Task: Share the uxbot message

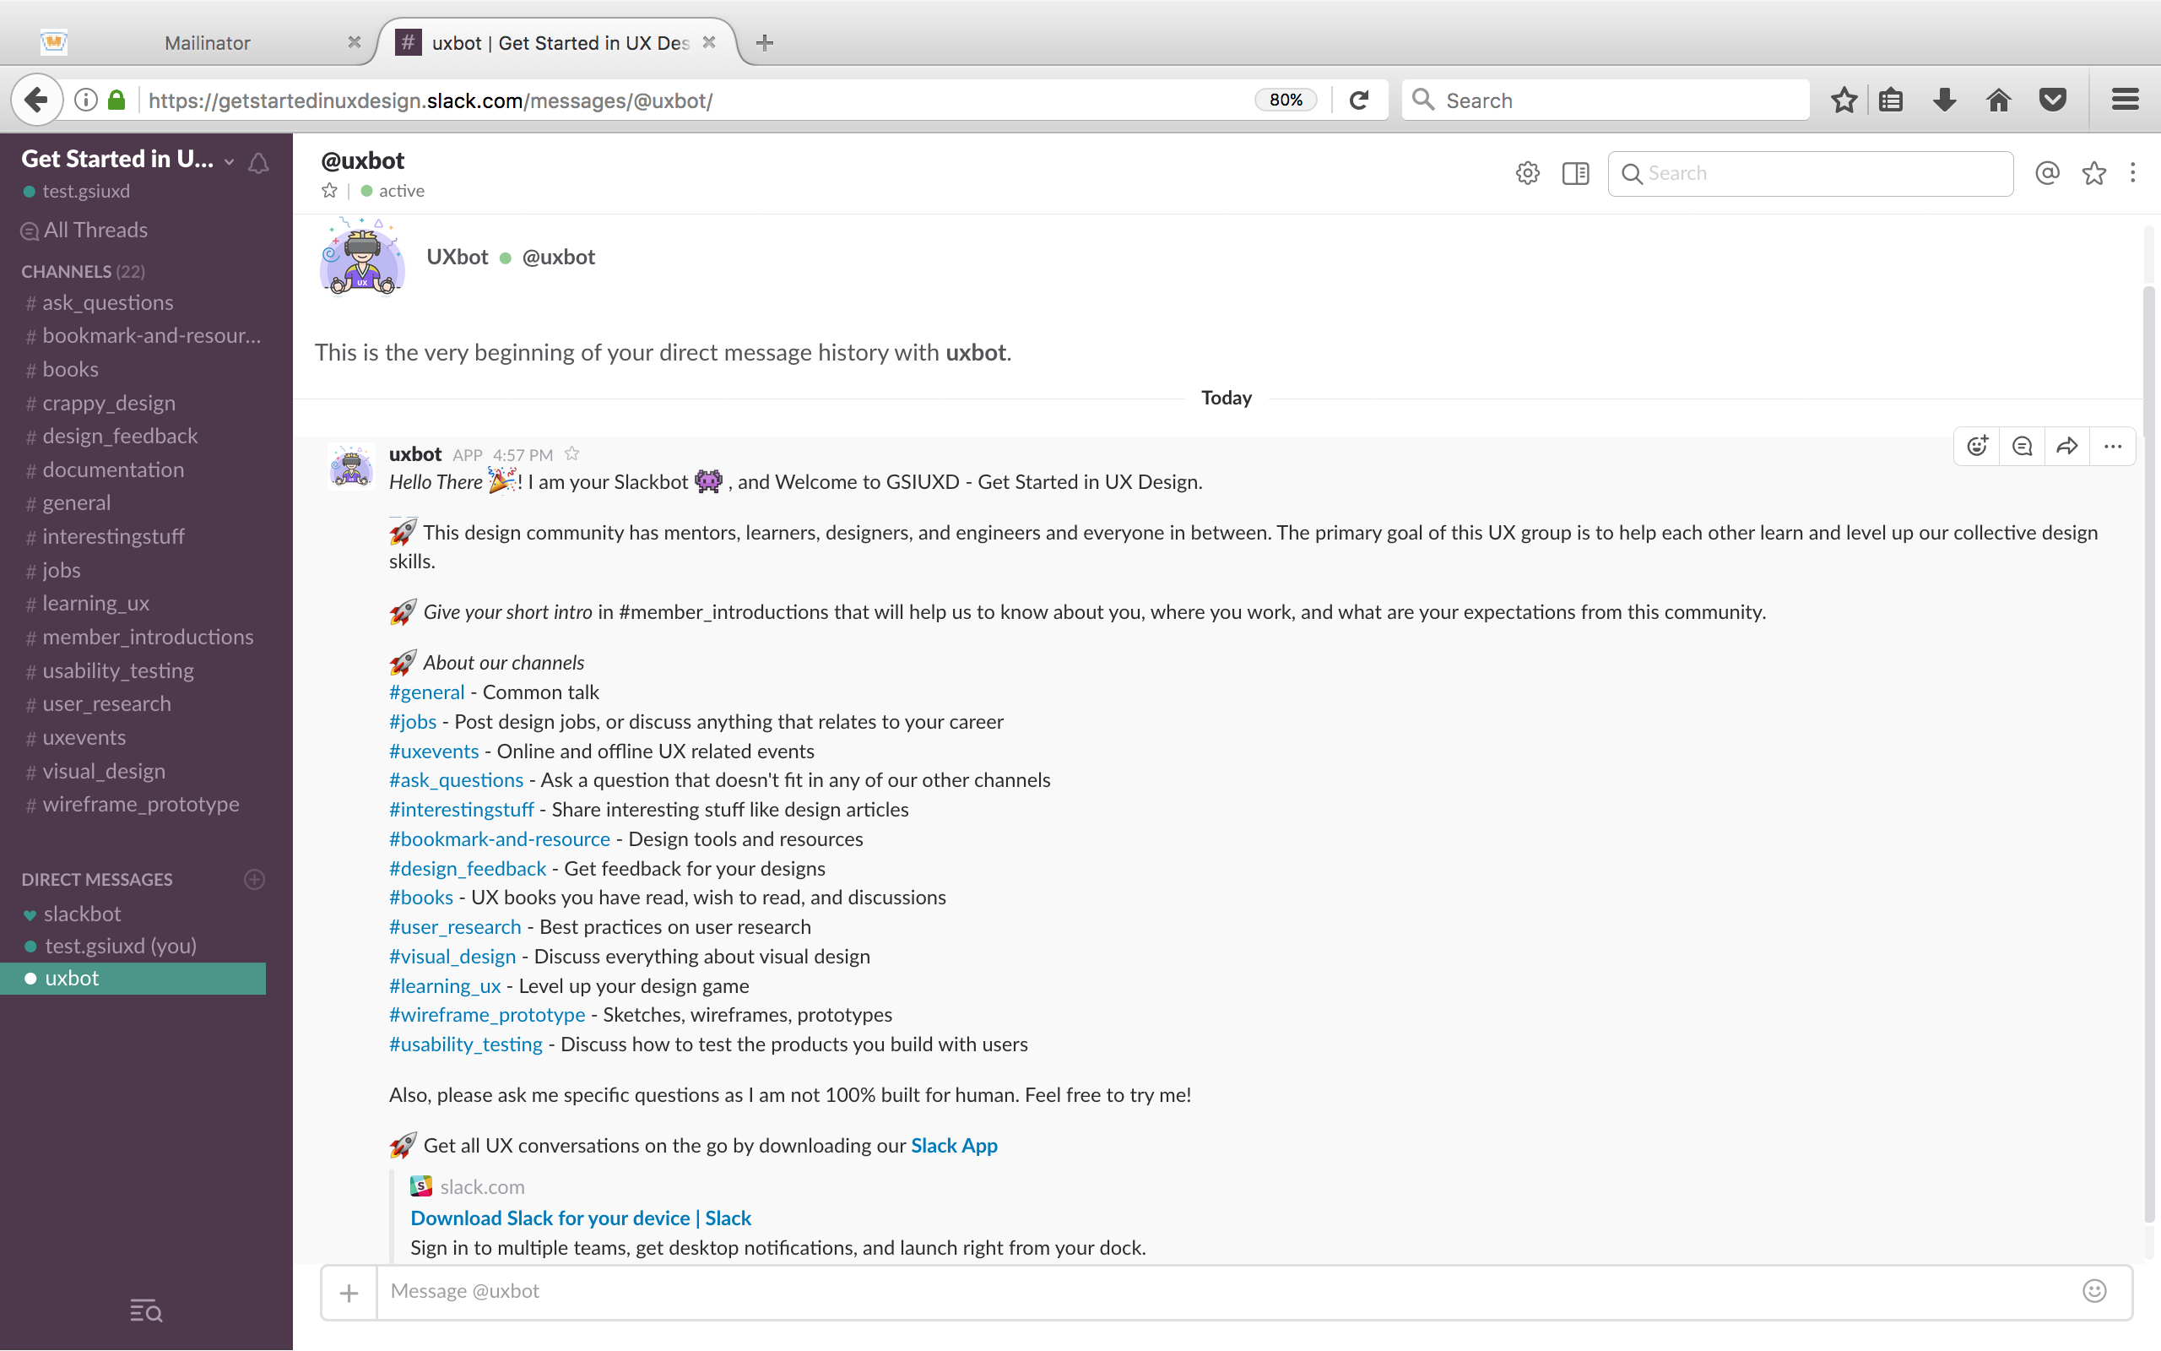Action: coord(2066,446)
